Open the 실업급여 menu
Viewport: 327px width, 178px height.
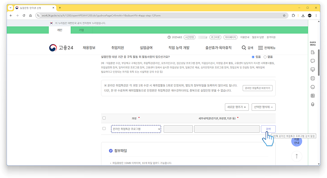coord(146,48)
